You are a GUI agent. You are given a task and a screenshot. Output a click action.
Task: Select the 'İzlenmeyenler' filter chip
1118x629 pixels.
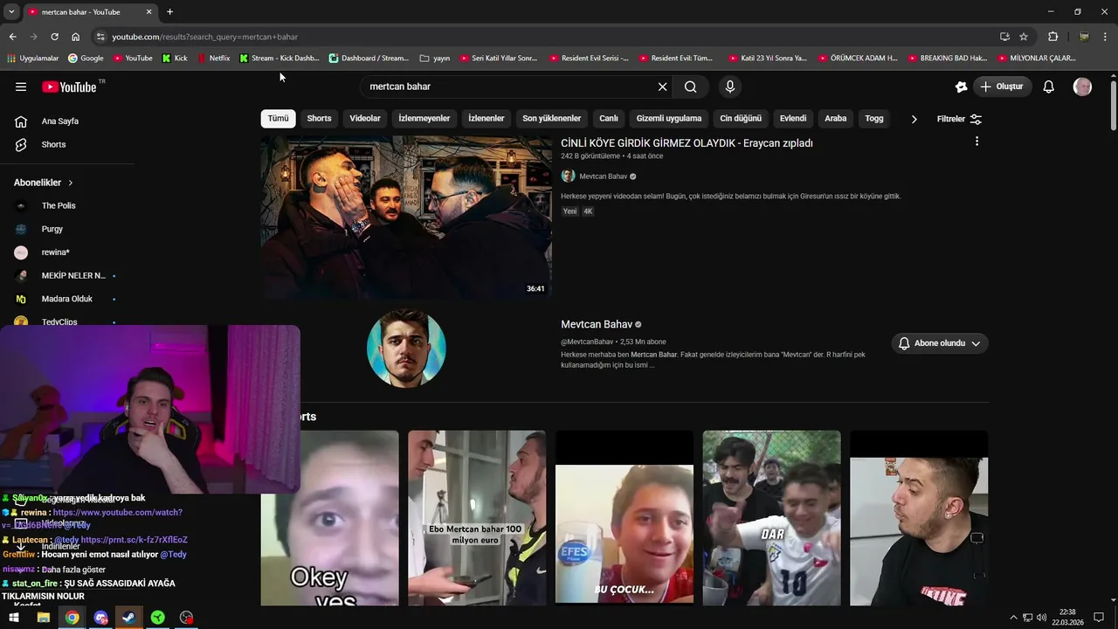[x=424, y=118]
